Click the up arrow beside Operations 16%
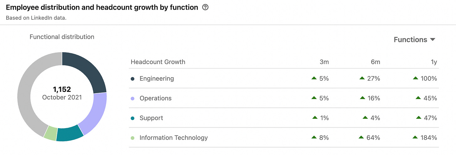Screen dimensions: 456x155 pyautogui.click(x=363, y=98)
